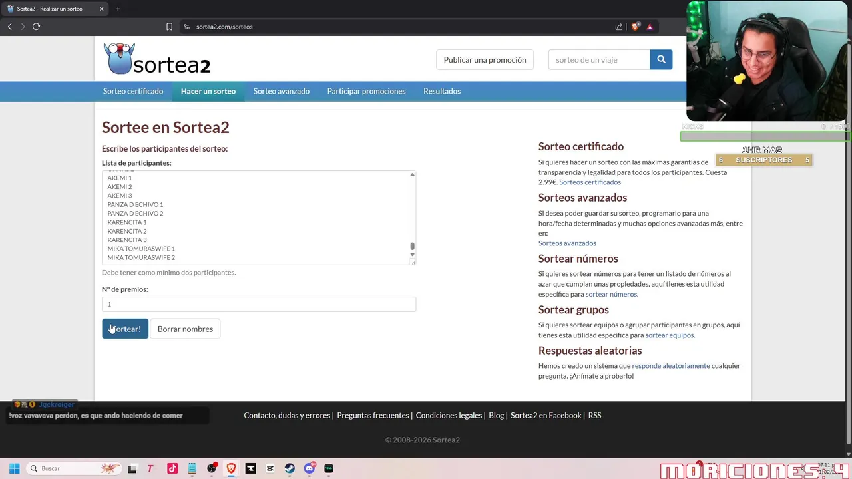Click the AKEMI 3 line in the list
Image resolution: width=852 pixels, height=479 pixels.
pyautogui.click(x=120, y=196)
